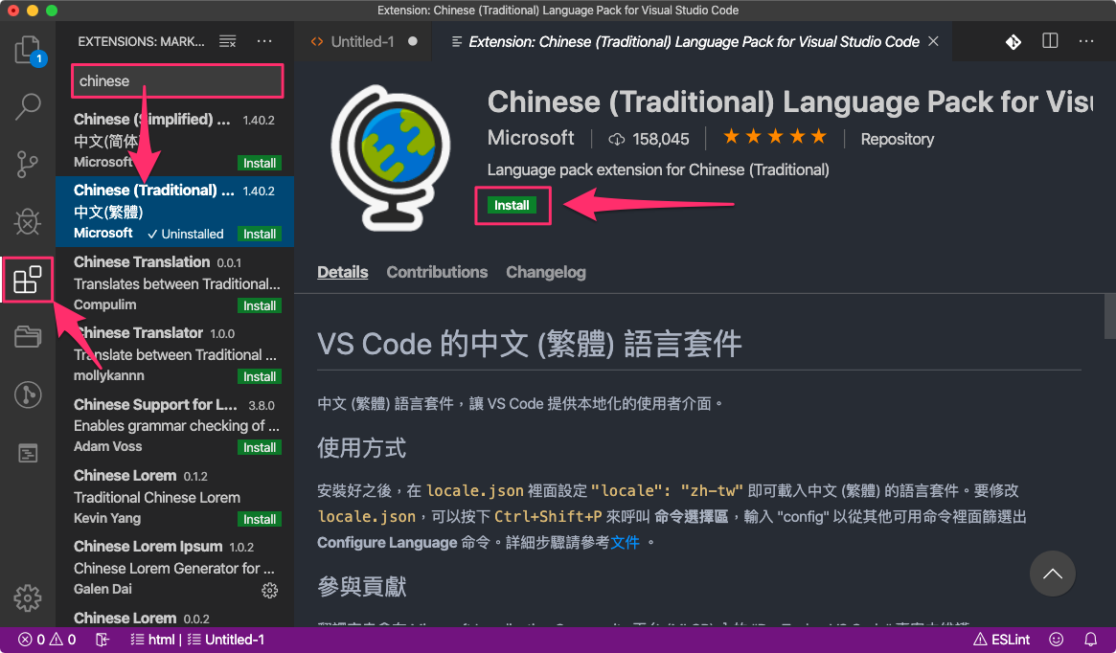Open the Search view in the activity bar
Image resolution: width=1116 pixels, height=653 pixels.
[x=28, y=106]
